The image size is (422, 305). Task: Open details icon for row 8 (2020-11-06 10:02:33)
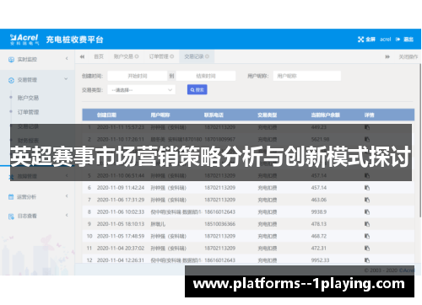click(x=367, y=211)
